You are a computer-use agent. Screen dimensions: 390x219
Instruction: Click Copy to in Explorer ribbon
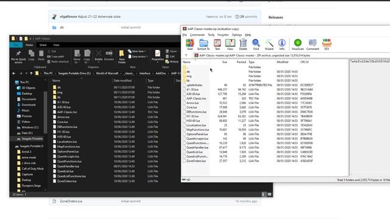87,56
